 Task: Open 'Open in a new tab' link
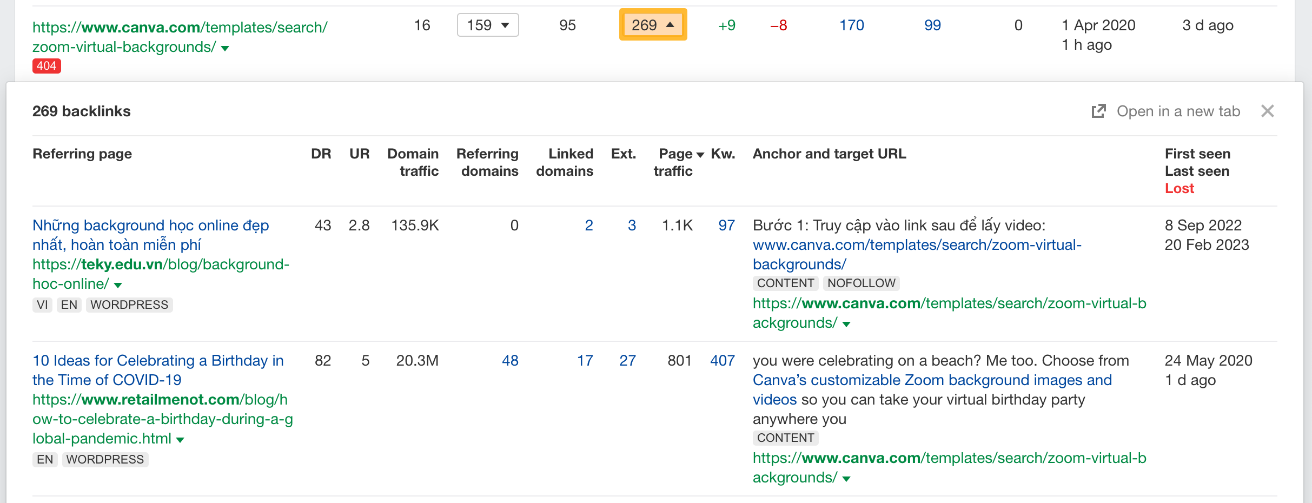pos(1178,111)
